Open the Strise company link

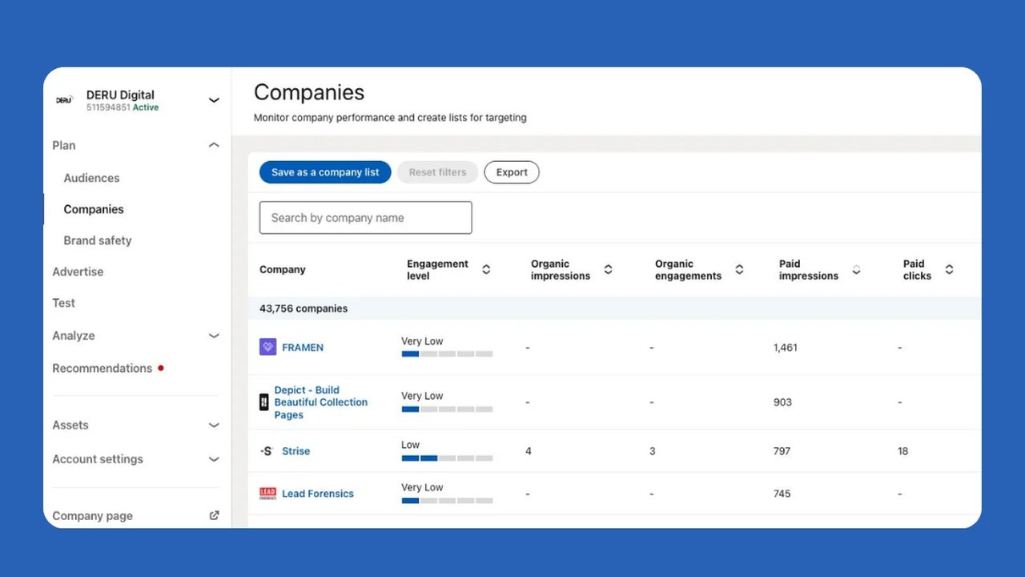click(295, 451)
